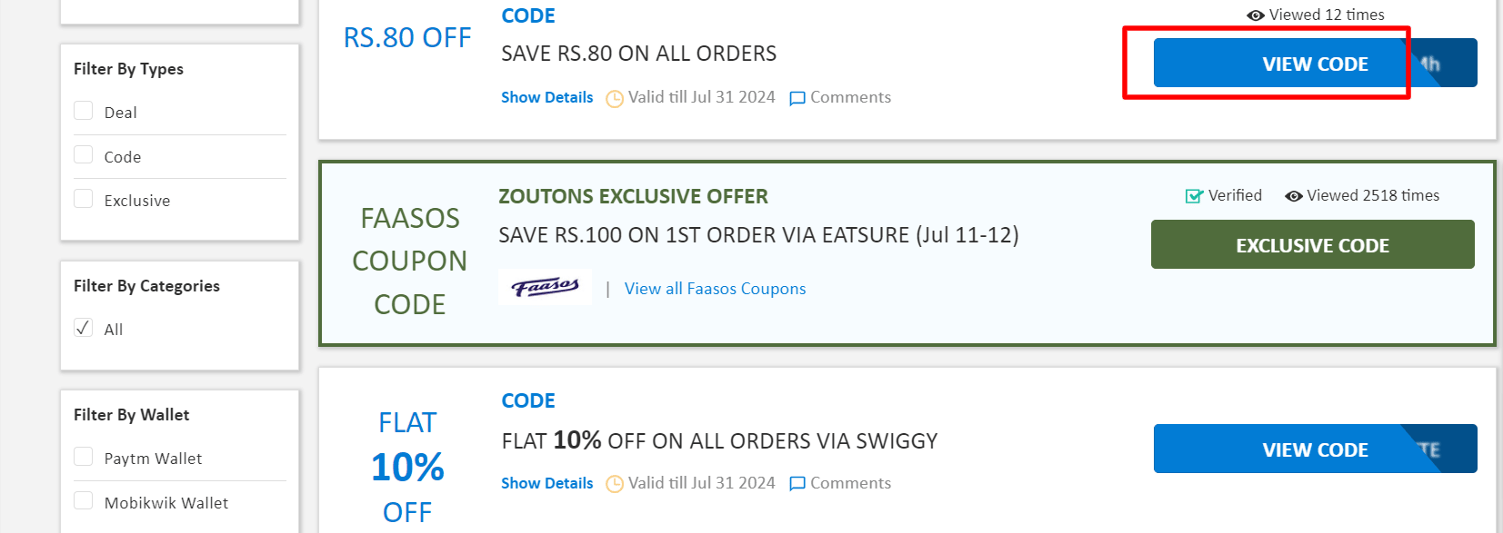1503x533 pixels.
Task: Check the Code type filter
Action: click(84, 155)
